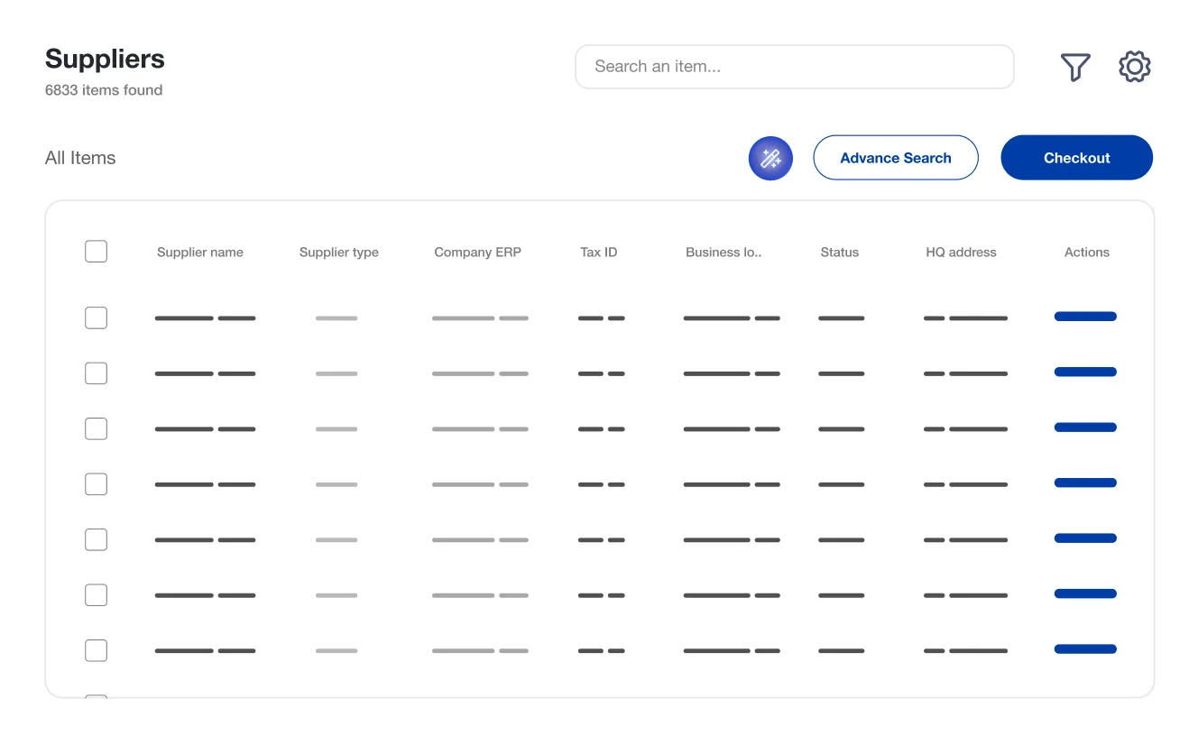The width and height of the screenshot is (1198, 745).
Task: Click the truncated Business lo.. column header
Action: (x=723, y=253)
